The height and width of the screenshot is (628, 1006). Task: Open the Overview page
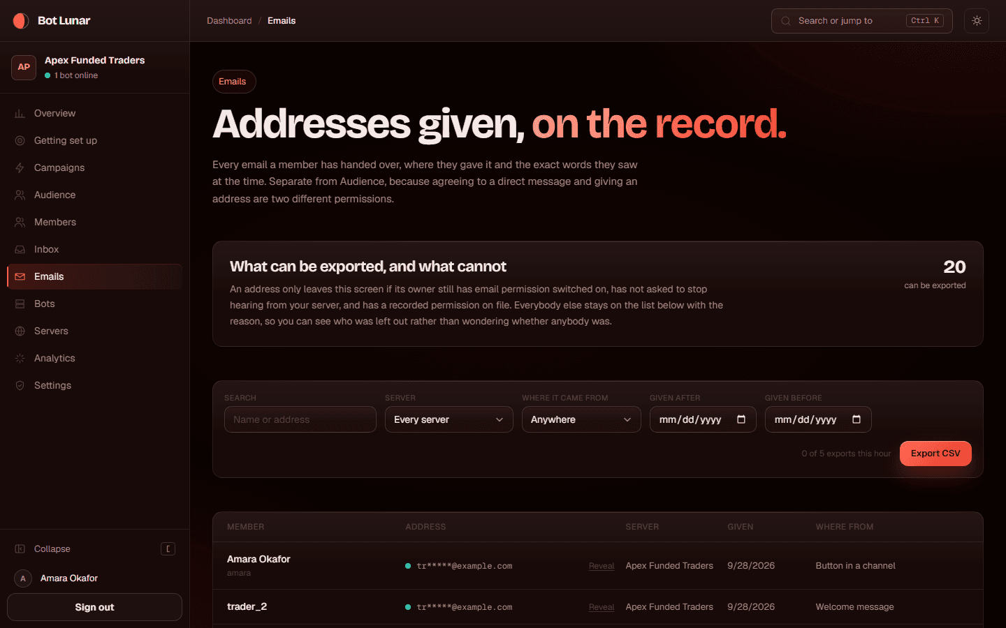(x=94, y=114)
